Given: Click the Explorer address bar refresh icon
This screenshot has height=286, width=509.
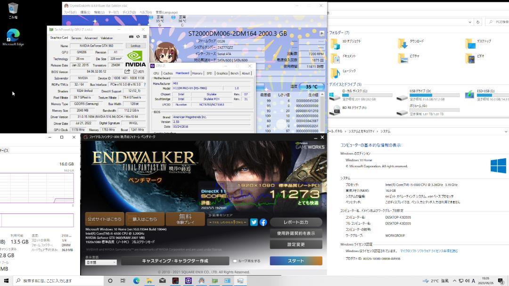Looking at the screenshot, I should pyautogui.click(x=478, y=22).
